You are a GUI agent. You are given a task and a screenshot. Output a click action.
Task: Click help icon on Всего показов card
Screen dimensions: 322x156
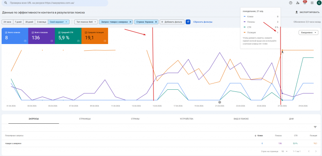click(x=52, y=41)
